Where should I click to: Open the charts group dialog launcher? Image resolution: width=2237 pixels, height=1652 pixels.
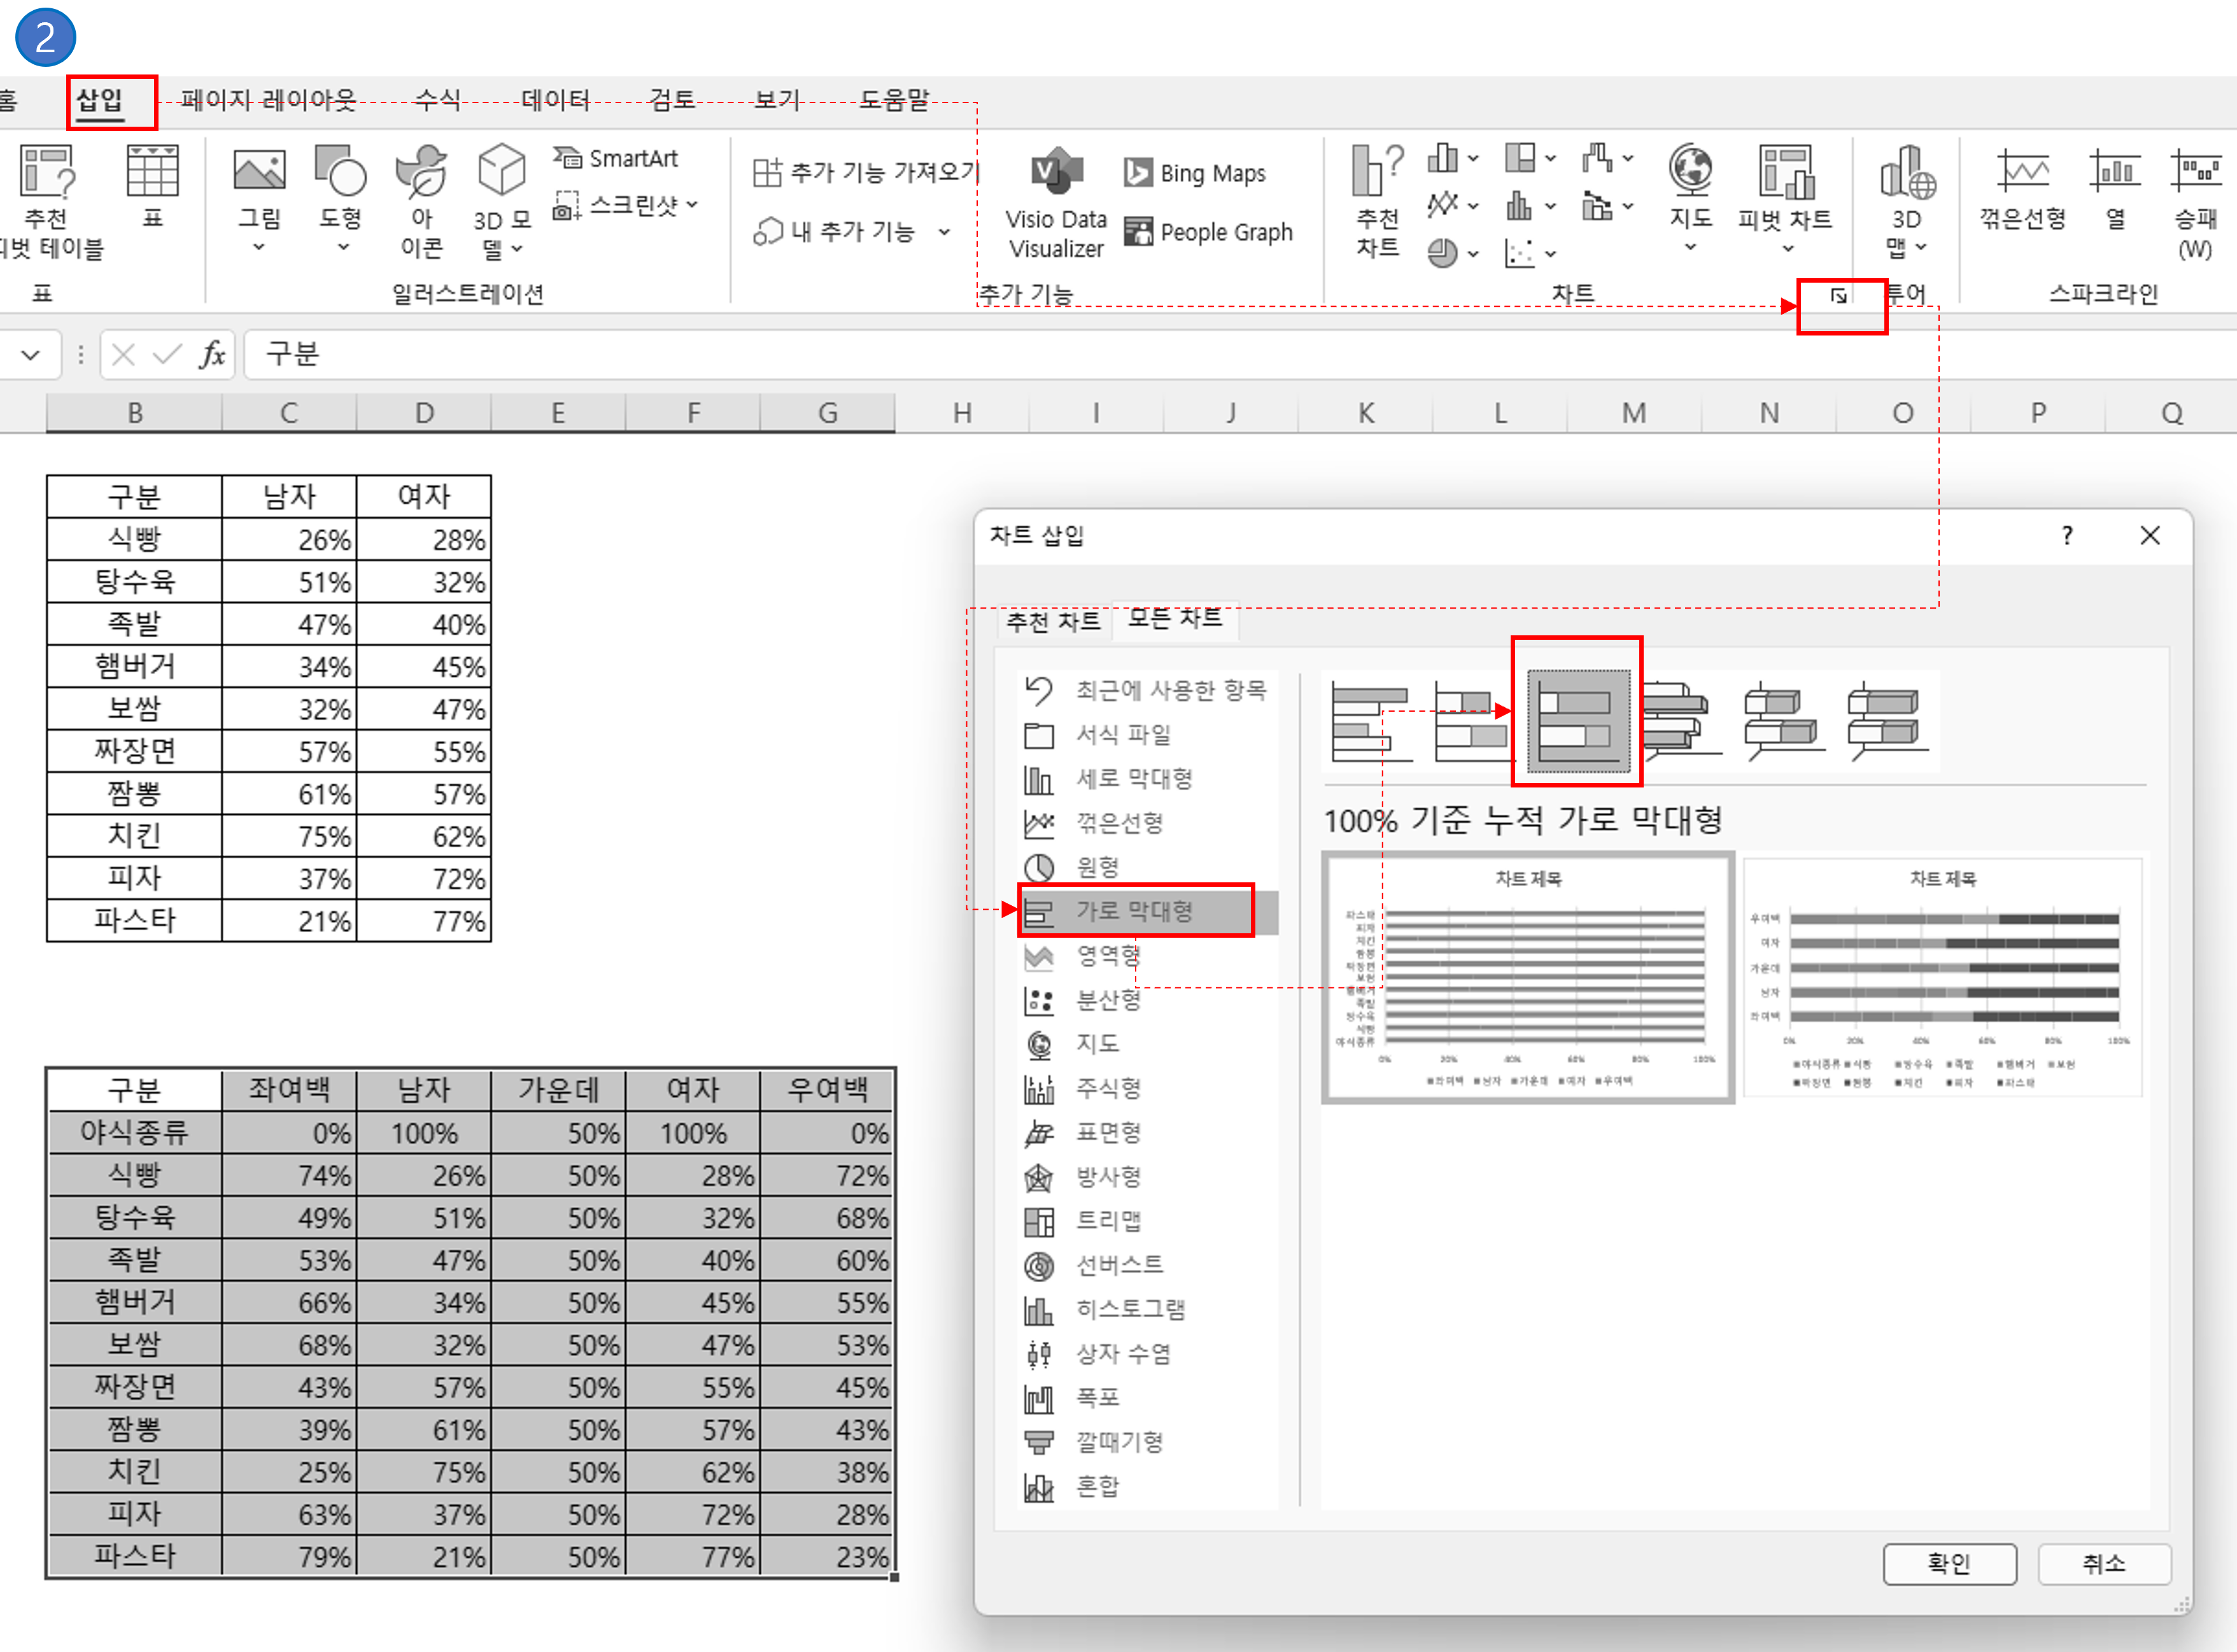[1838, 296]
